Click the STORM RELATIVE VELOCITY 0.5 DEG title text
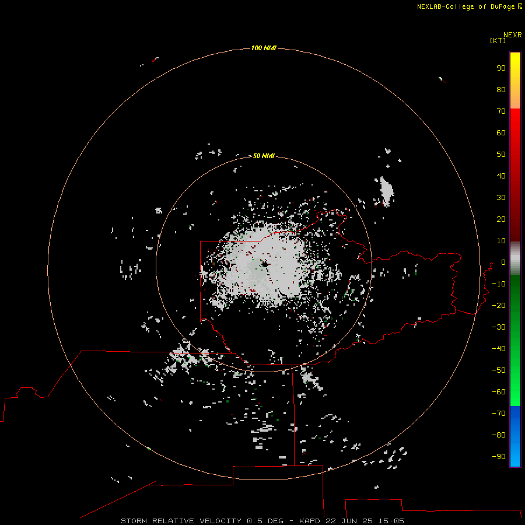Viewport: 525px width, 525px height. click(202, 521)
